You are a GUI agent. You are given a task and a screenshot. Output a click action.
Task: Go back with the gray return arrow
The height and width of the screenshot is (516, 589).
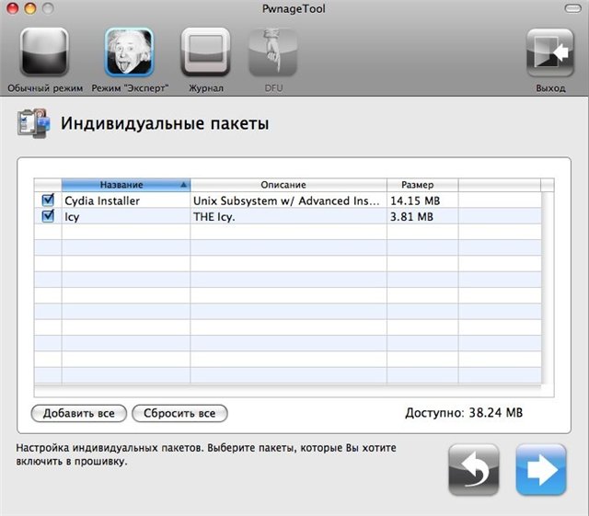point(474,469)
